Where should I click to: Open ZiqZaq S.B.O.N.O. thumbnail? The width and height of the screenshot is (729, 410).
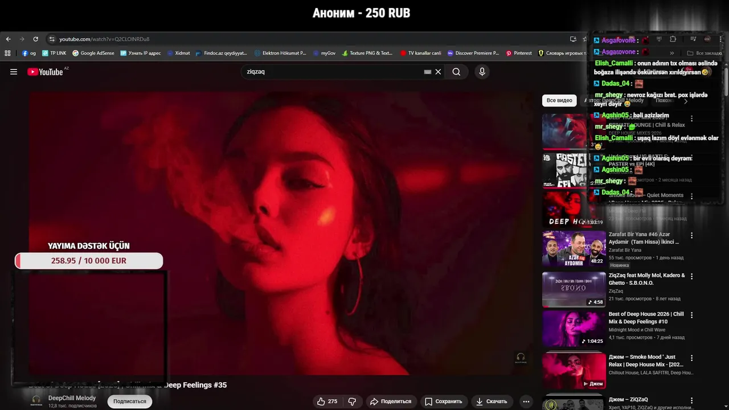[574, 289]
